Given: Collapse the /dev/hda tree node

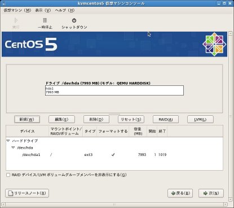Looking at the screenshot, I should (13, 148).
